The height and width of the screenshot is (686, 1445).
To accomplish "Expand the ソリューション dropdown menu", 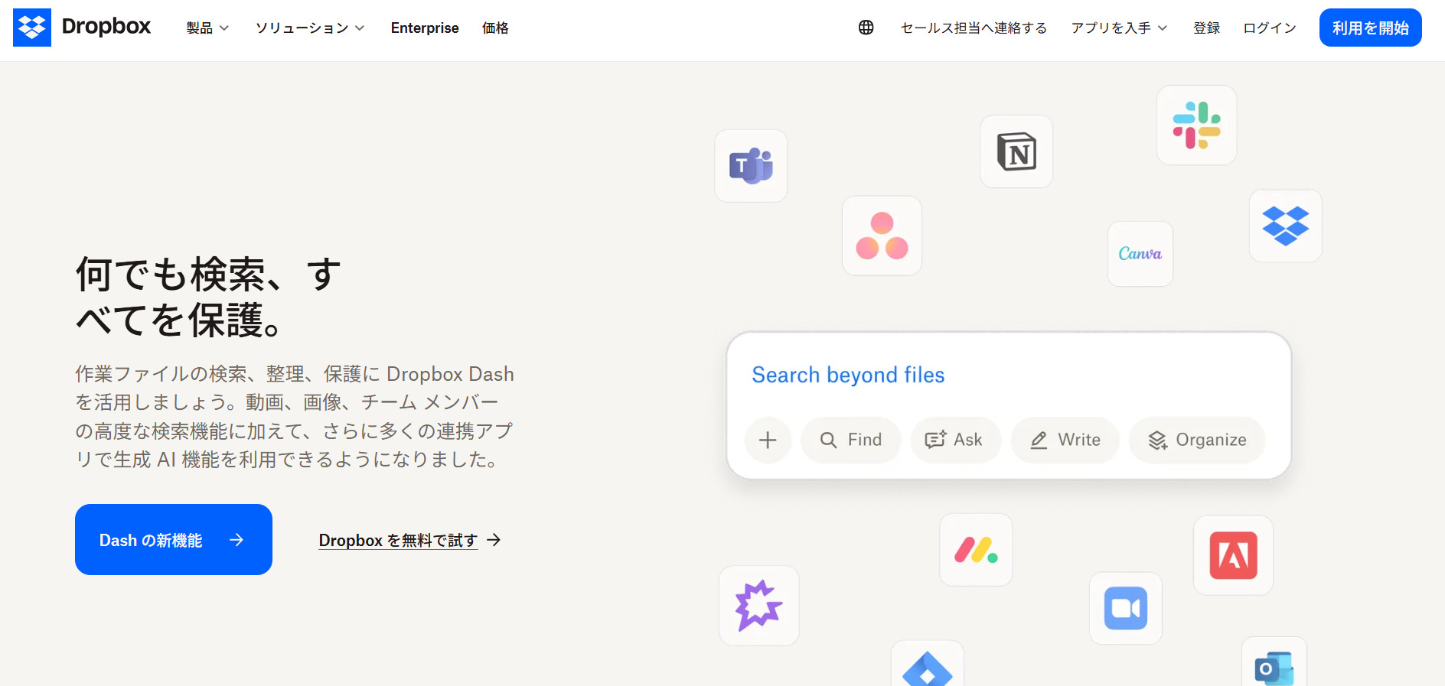I will [x=310, y=28].
